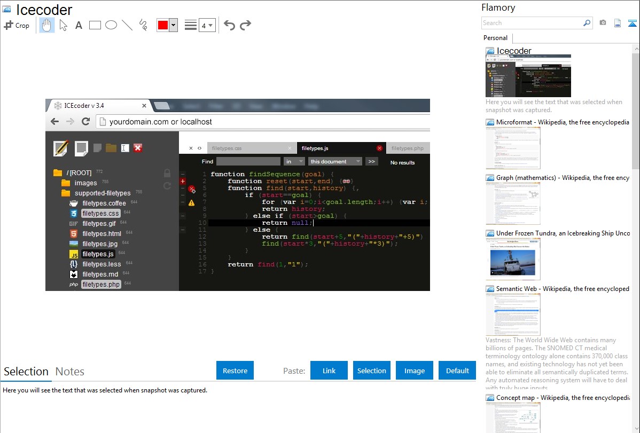640x433 pixels.
Task: Click the >> button in the Find bar
Action: click(x=371, y=162)
